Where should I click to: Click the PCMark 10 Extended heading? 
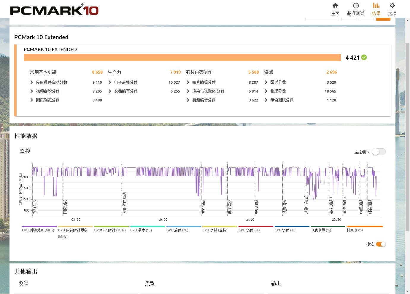41,37
